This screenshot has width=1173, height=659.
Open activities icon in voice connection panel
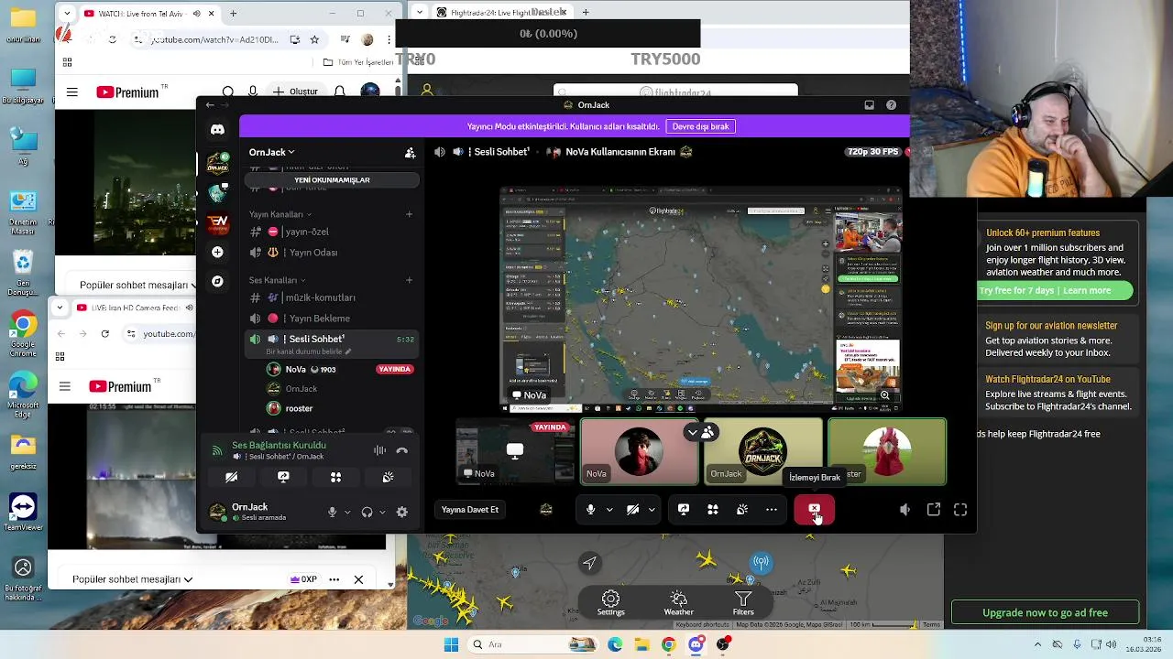[335, 477]
